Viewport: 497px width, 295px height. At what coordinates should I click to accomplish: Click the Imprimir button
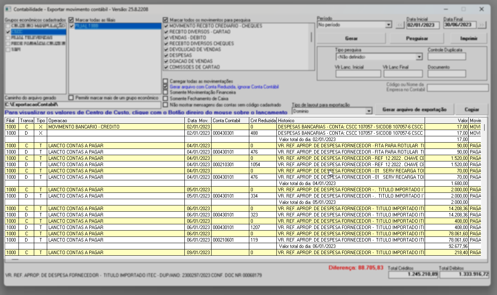click(469, 38)
